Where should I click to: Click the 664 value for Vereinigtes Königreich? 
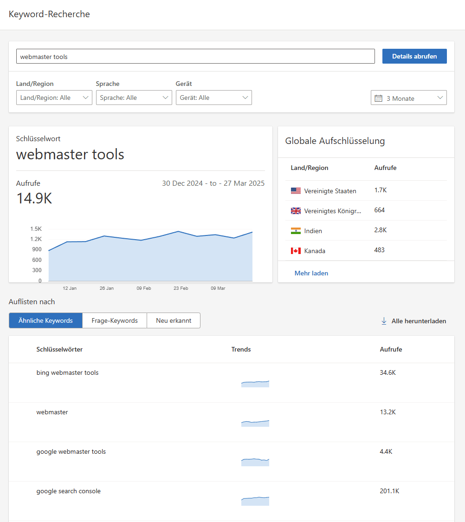(380, 210)
